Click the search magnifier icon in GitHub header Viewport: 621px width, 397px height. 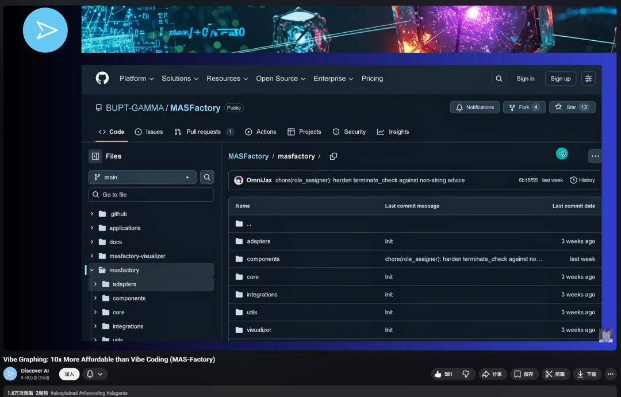(x=499, y=79)
